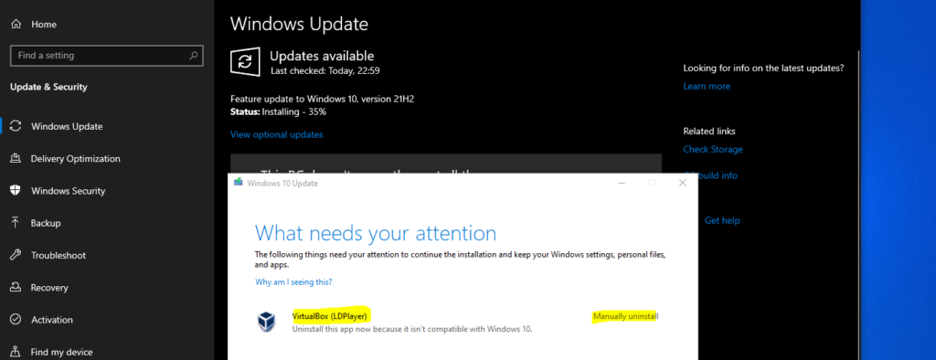
Task: Click the Windows Security shield icon
Action: coord(16,191)
